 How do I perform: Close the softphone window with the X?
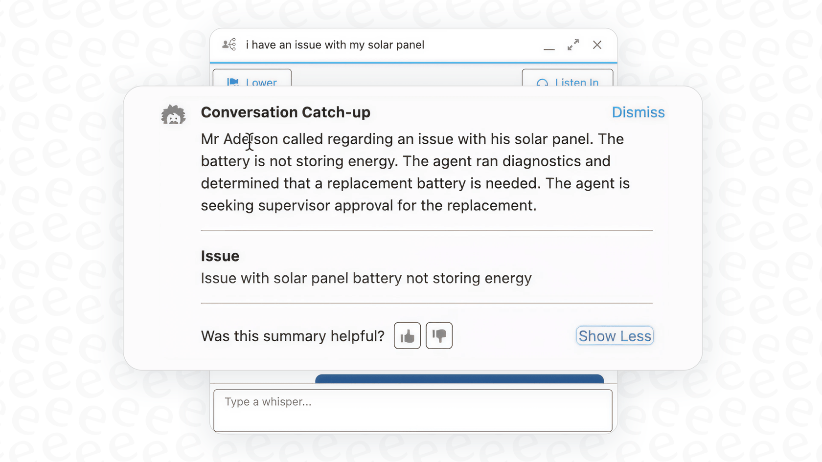597,44
